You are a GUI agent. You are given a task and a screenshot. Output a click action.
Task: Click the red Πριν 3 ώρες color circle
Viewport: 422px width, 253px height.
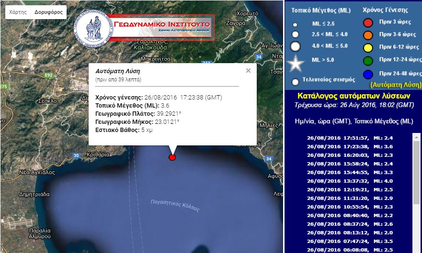point(368,22)
